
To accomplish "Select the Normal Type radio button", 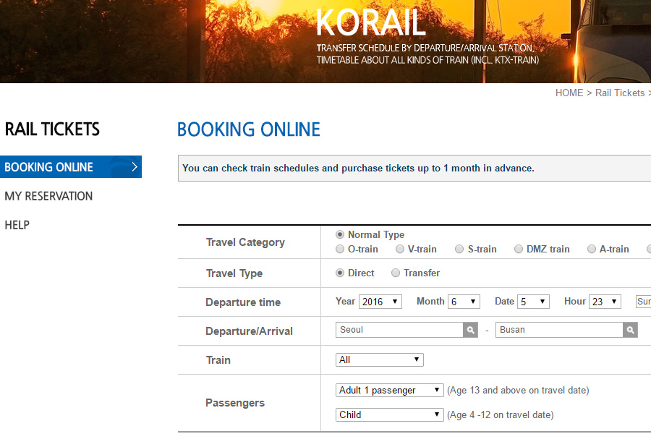I will (x=340, y=235).
